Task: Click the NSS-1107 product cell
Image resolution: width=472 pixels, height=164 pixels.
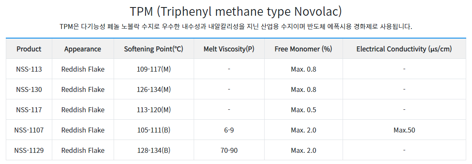Action: [x=29, y=130]
